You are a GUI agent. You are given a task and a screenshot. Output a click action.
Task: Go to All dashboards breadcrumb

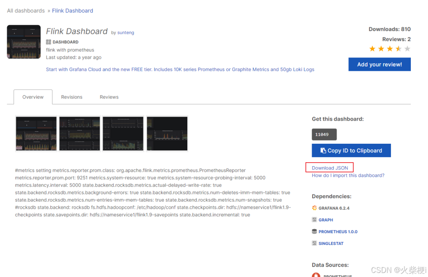[26, 11]
